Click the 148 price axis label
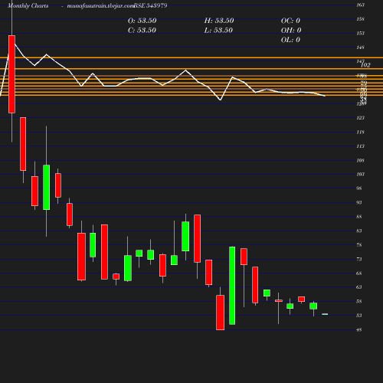The height and width of the screenshot is (383, 383). 361,47
